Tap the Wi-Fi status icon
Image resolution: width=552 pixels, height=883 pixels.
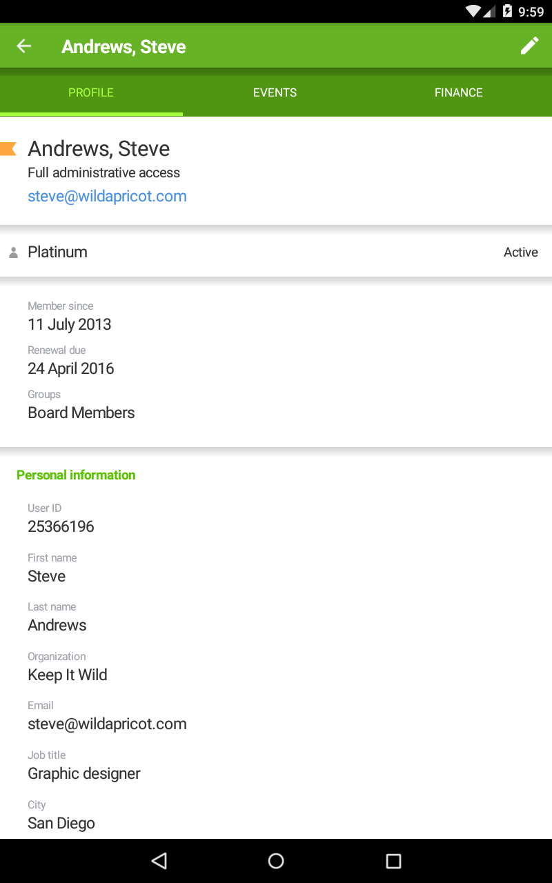473,11
